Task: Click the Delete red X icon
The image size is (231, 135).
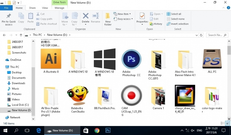Action: click(86, 16)
